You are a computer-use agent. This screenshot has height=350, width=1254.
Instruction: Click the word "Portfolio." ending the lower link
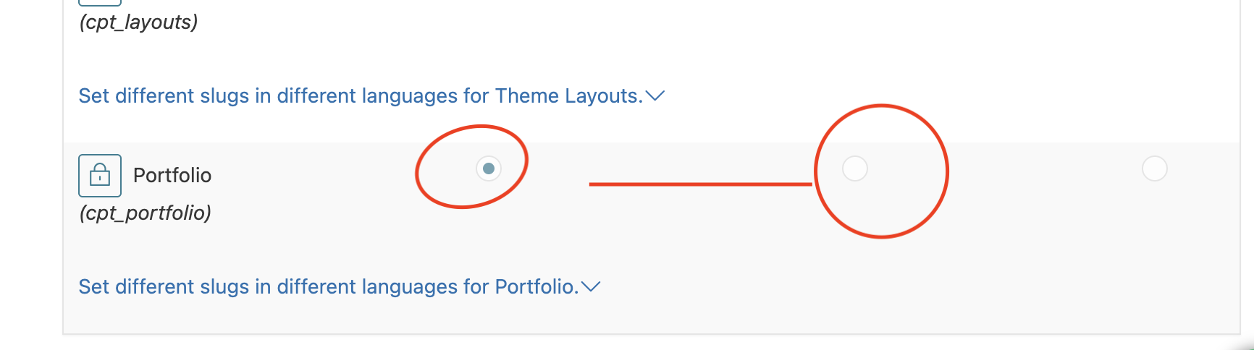[x=536, y=287]
